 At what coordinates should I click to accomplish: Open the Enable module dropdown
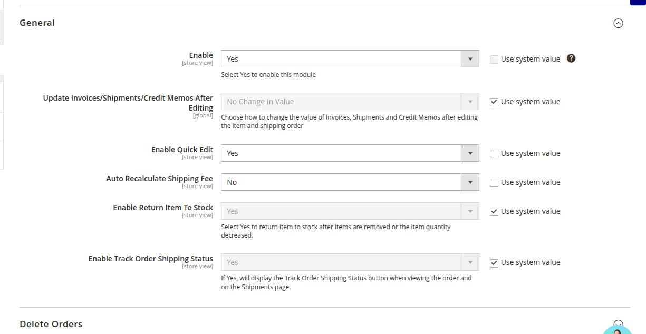pyautogui.click(x=350, y=59)
